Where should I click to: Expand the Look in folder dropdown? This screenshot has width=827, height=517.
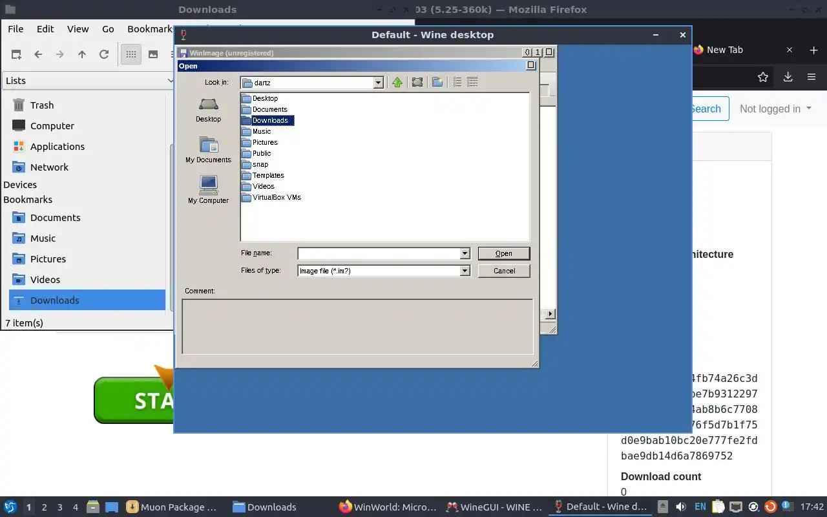tap(379, 83)
